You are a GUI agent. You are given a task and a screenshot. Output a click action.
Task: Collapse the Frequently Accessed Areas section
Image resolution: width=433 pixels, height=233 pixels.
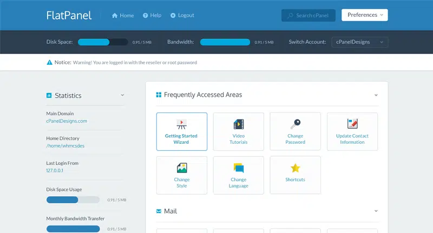(x=376, y=95)
